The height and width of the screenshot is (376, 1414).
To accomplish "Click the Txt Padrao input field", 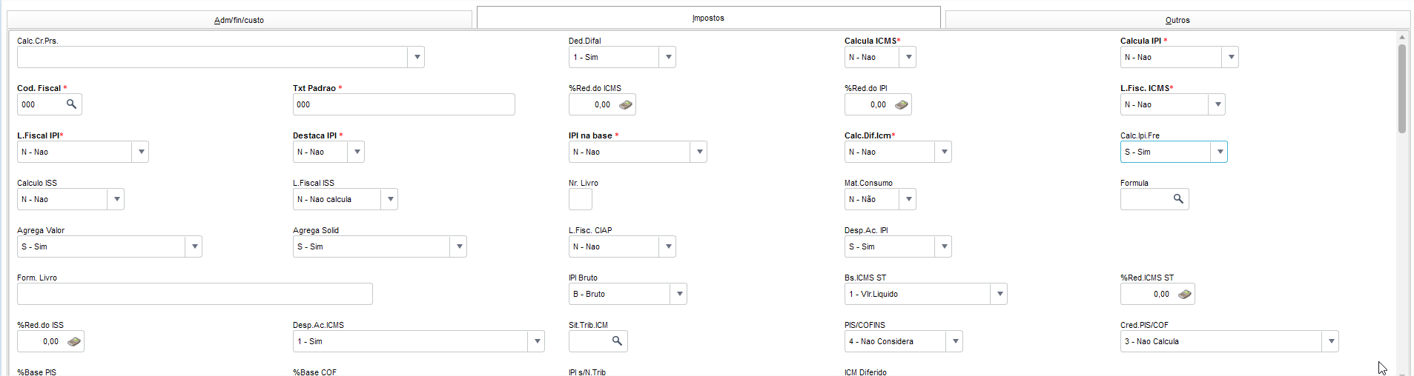I will coord(403,104).
